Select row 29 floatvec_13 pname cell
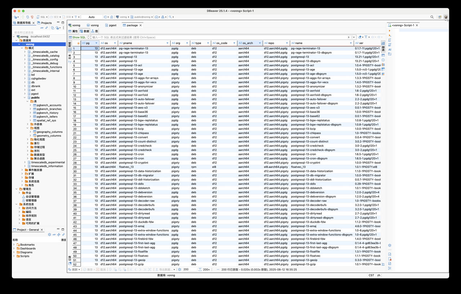Viewport: 461px width, 294px height. pyautogui.click(x=144, y=167)
